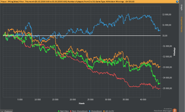Click the player filter summary header text

(67, 2)
